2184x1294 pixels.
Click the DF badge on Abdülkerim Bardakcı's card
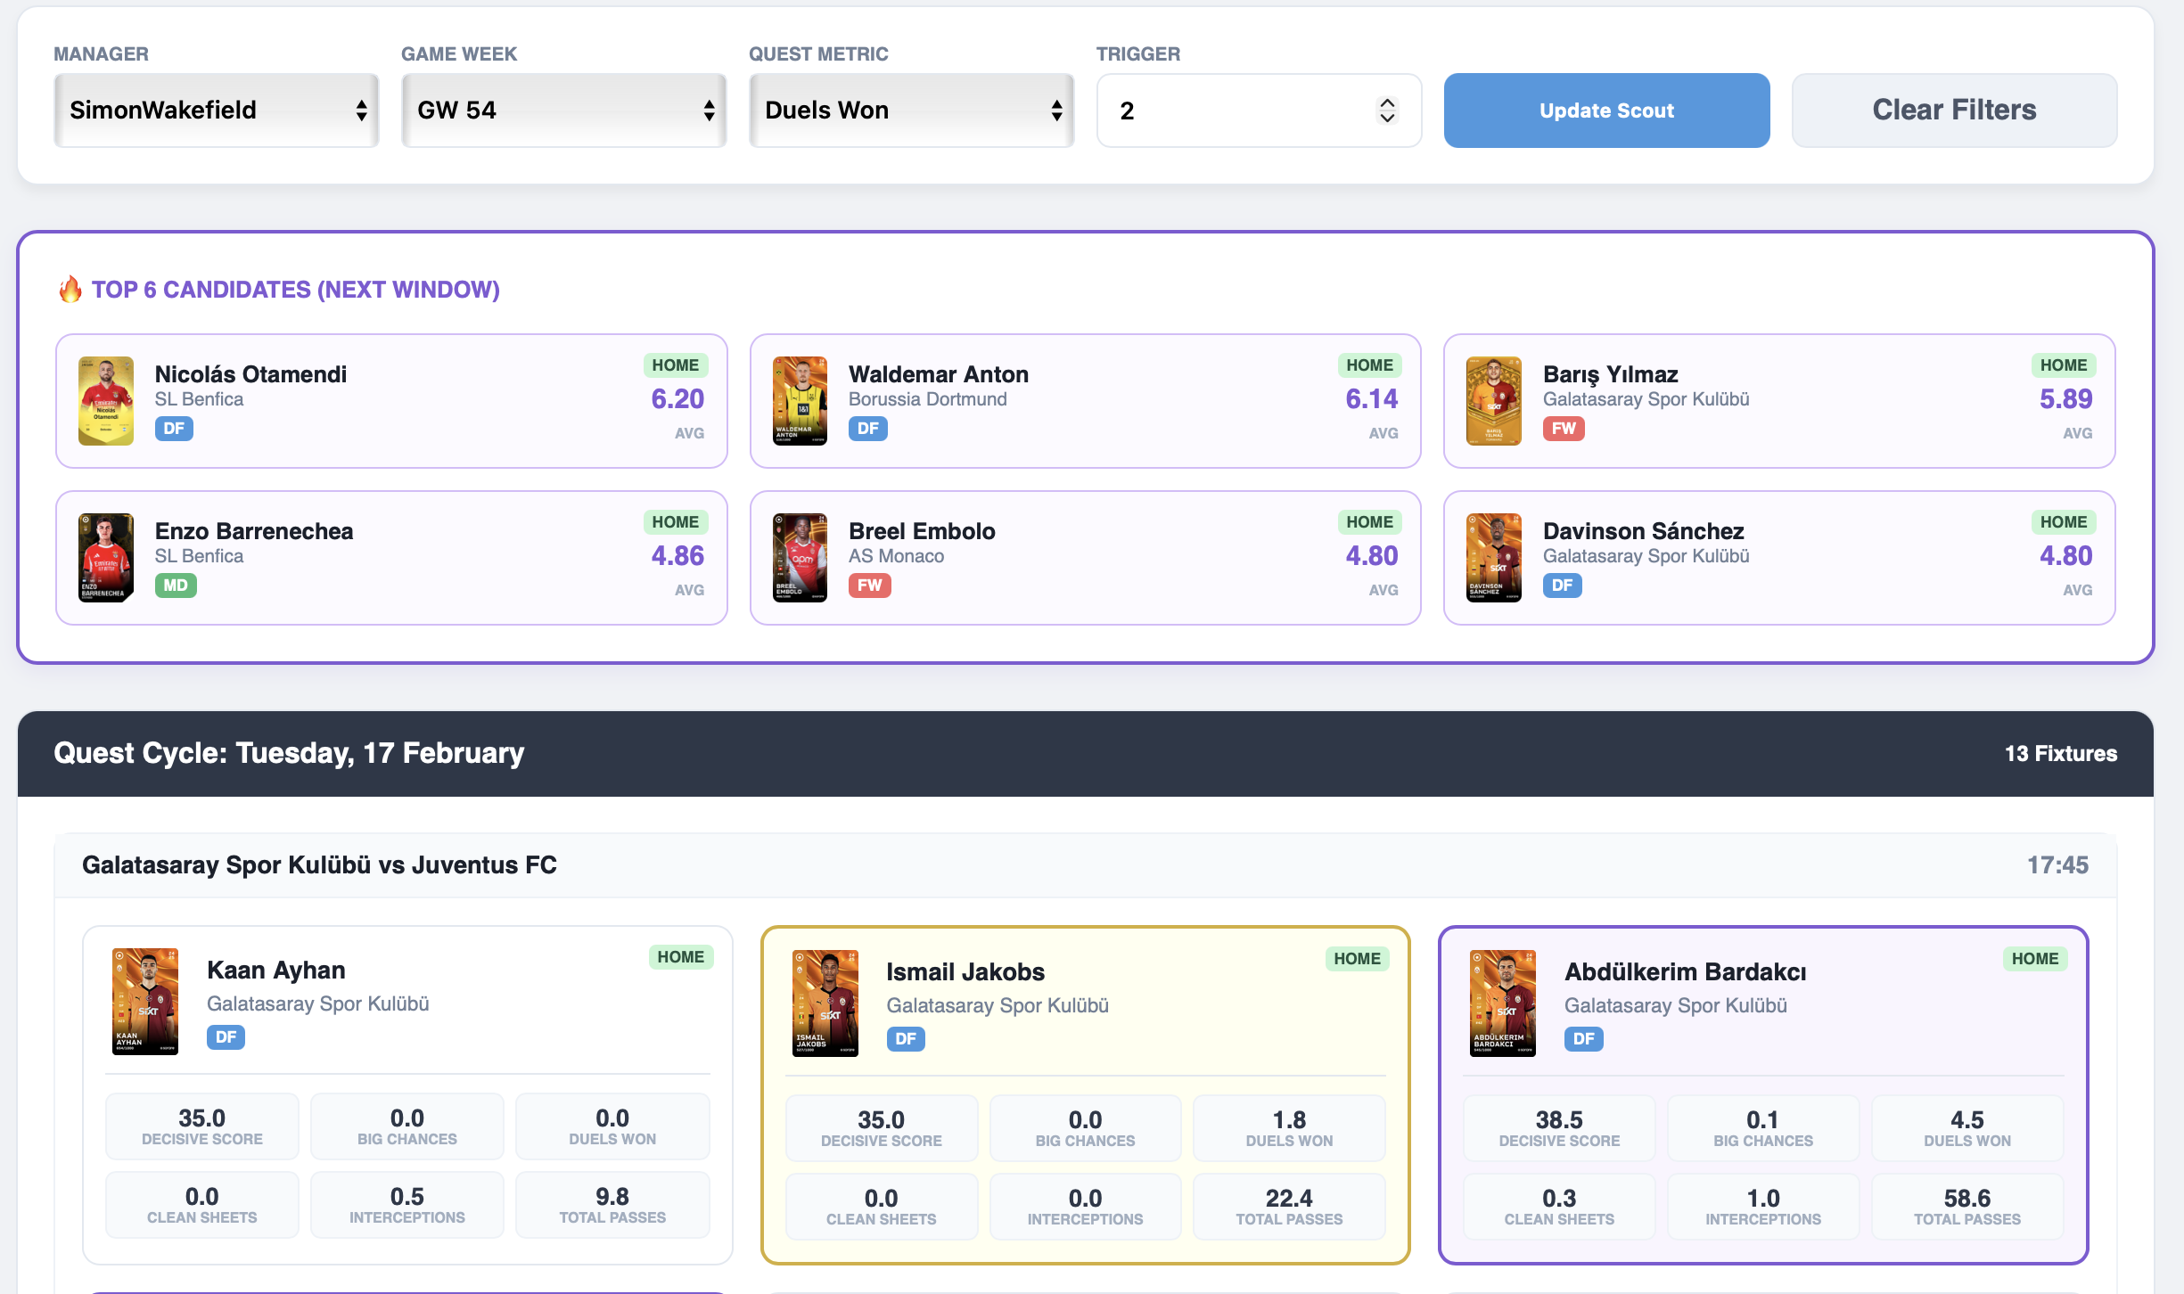1584,1039
